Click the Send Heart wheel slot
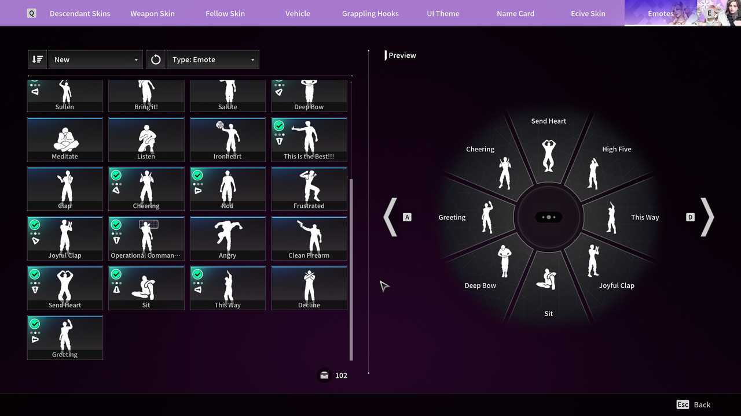The height and width of the screenshot is (416, 741). (x=549, y=146)
